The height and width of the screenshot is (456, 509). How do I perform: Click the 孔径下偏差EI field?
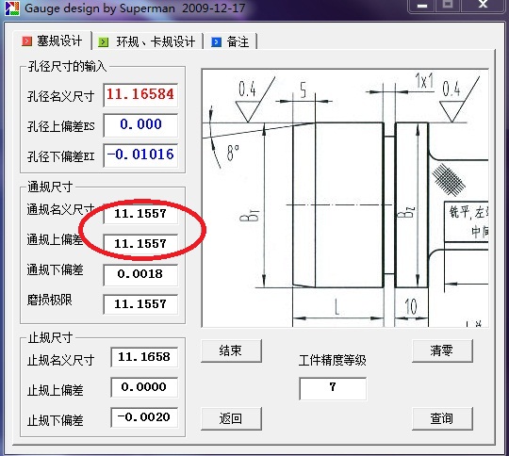140,155
